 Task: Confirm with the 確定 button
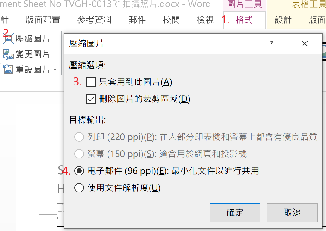235,213
